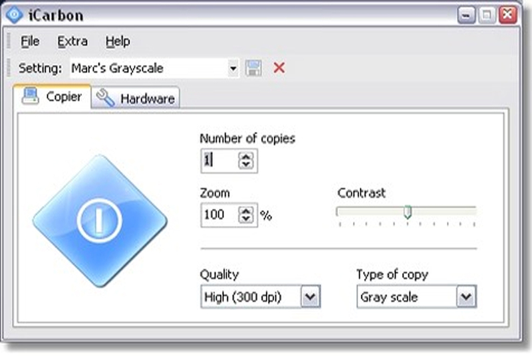Click the large blue diamond copy button
532x356 pixels.
coord(100,221)
